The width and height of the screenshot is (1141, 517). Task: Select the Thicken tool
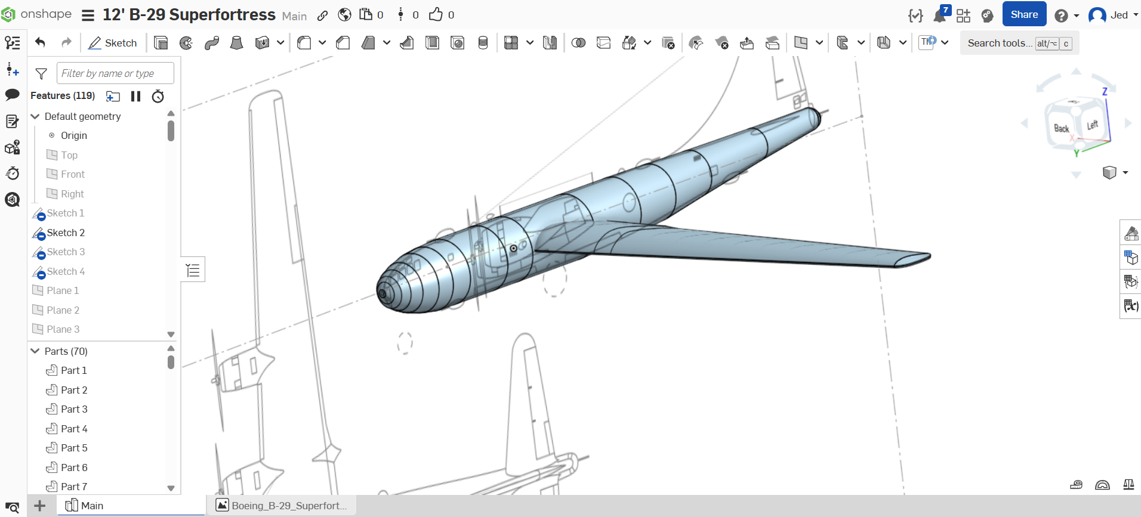(x=262, y=42)
